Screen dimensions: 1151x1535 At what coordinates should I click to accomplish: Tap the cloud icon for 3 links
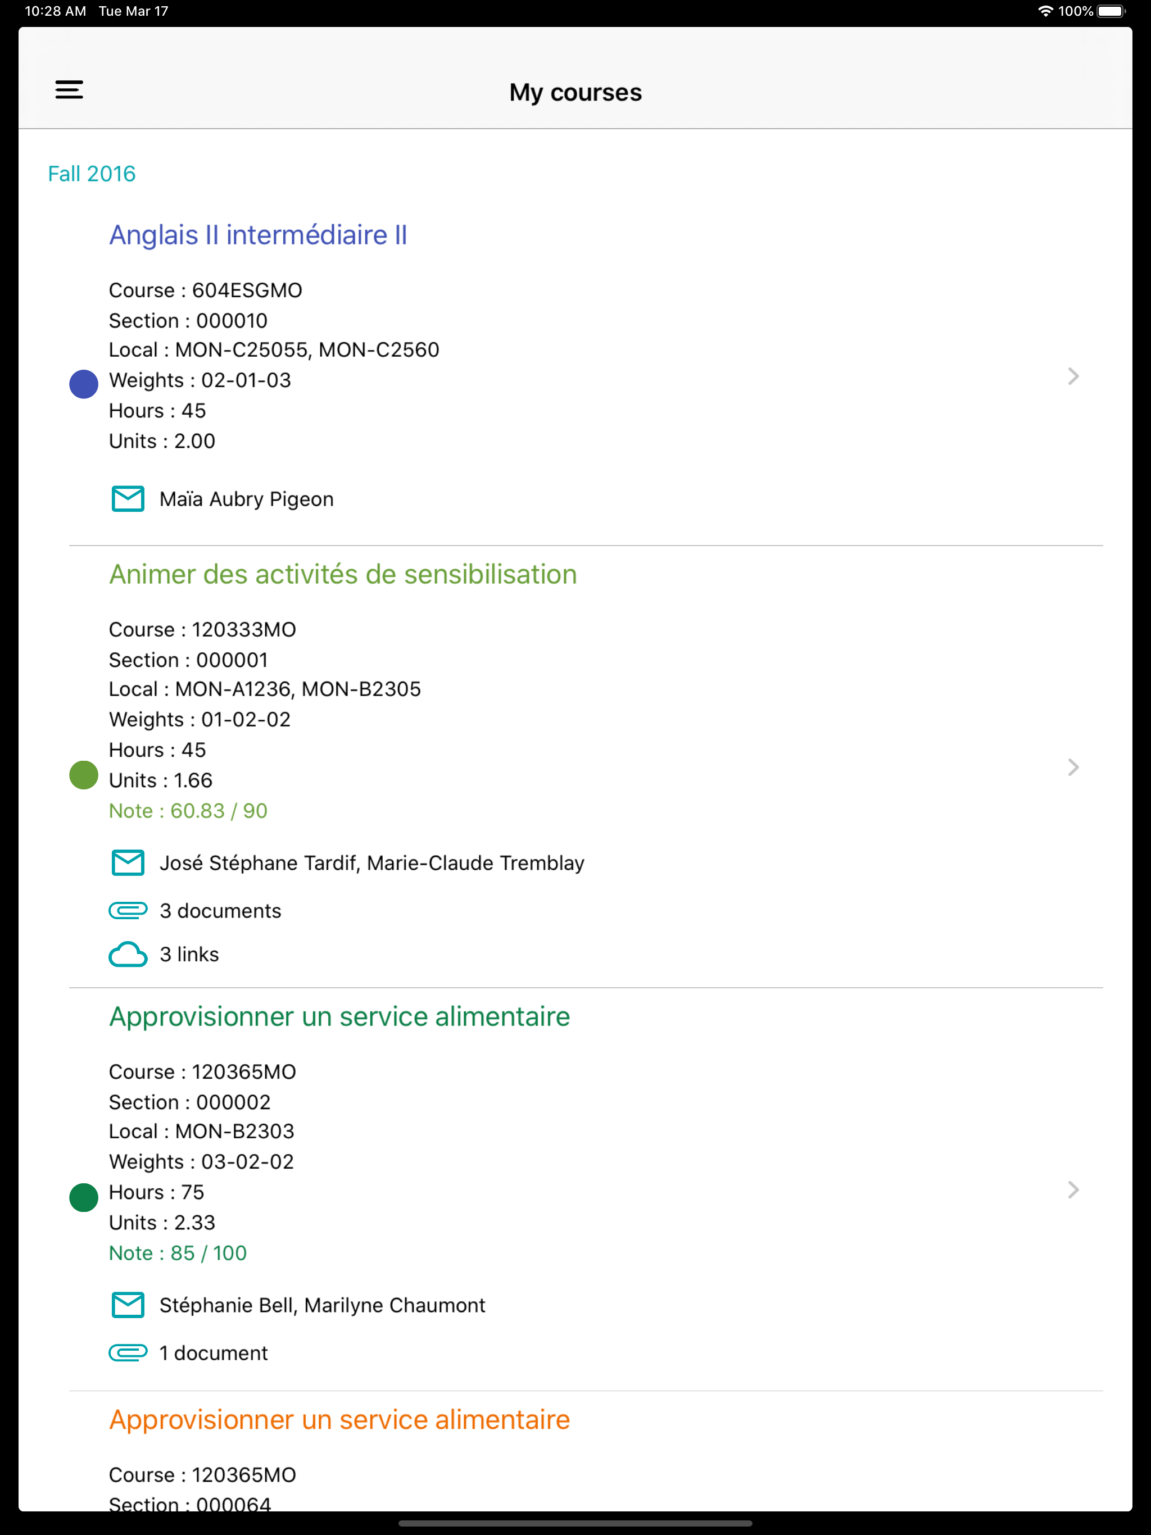point(128,955)
